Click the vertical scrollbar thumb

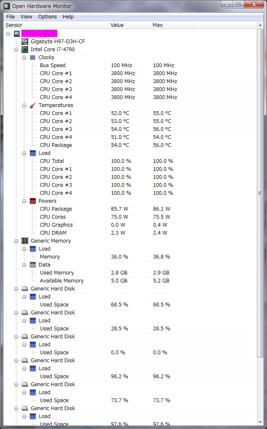pyautogui.click(x=260, y=193)
